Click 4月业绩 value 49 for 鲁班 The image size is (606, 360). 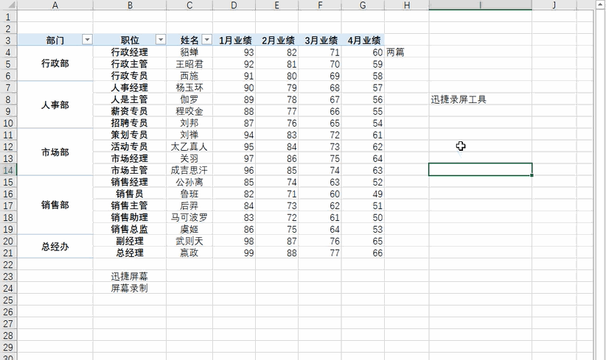[x=363, y=194]
